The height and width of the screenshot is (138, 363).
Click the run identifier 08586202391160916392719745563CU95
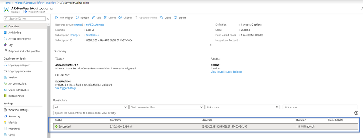[x=224, y=126]
